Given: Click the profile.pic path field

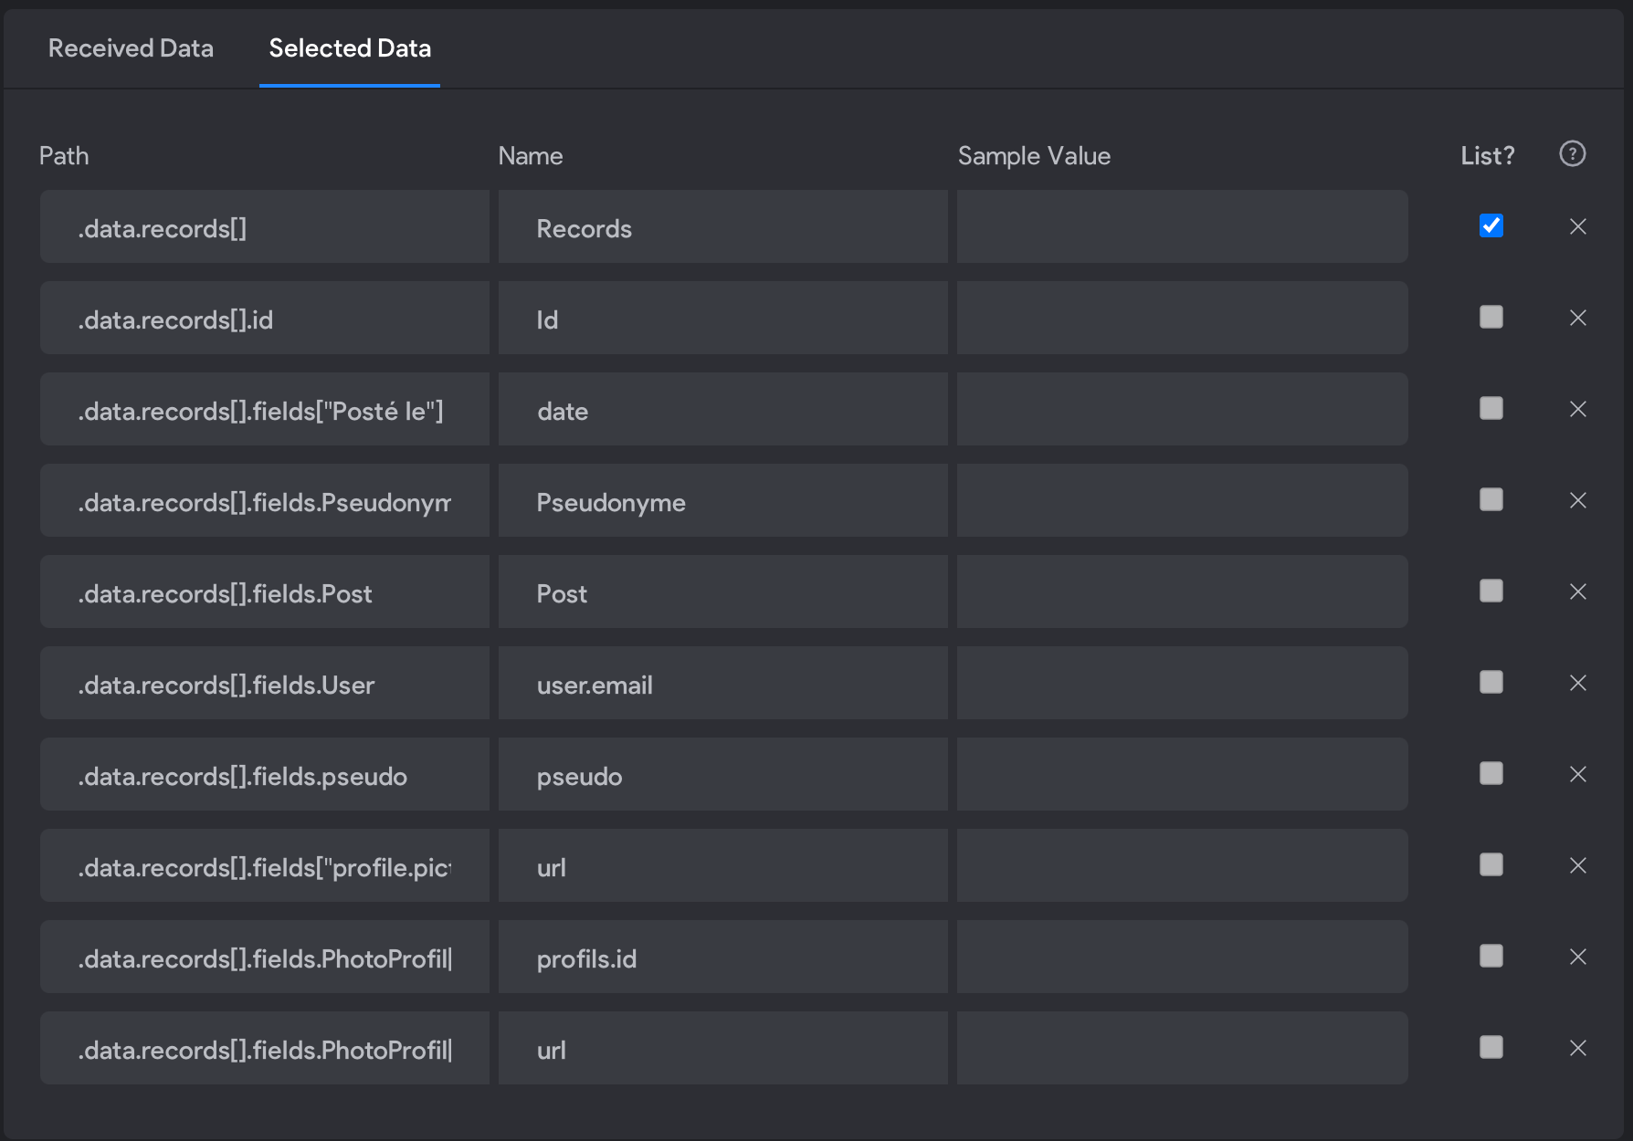Looking at the screenshot, I should [x=265, y=865].
